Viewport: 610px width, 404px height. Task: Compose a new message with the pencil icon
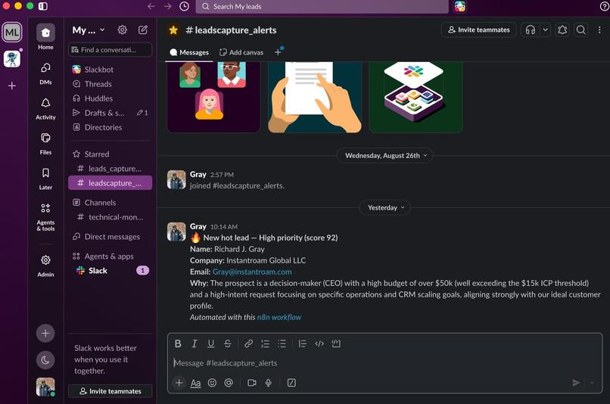[x=143, y=30]
